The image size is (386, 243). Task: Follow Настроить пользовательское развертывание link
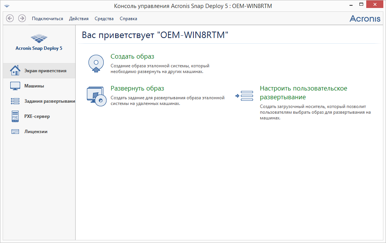click(x=304, y=93)
